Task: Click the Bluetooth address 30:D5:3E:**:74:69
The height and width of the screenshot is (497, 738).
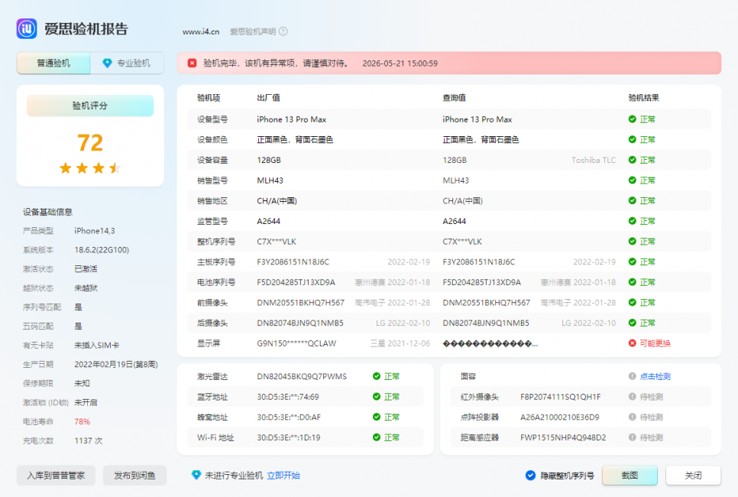Action: [287, 397]
